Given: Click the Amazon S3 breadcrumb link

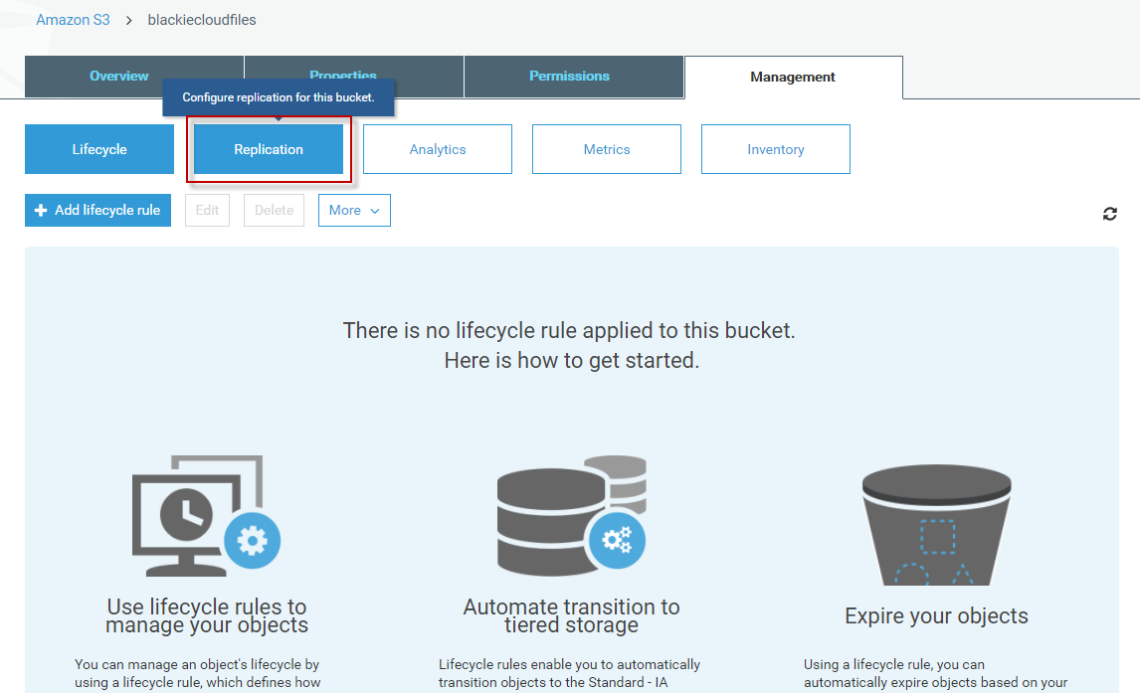Looking at the screenshot, I should tap(73, 20).
